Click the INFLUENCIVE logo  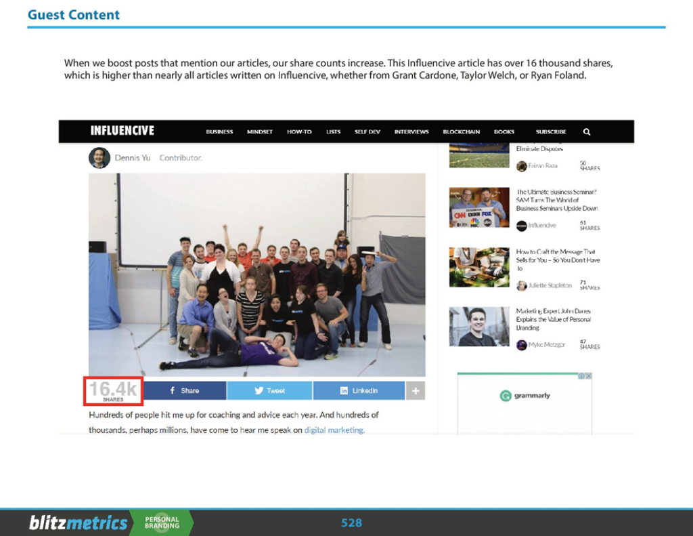122,131
